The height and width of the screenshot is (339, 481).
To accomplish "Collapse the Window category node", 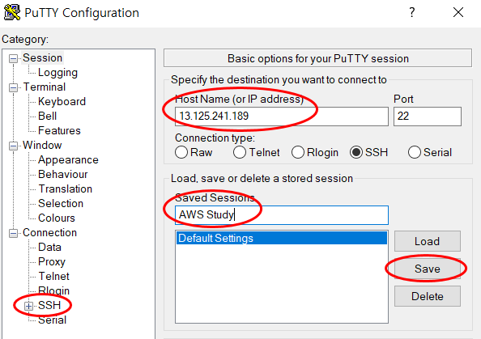I will pyautogui.click(x=13, y=146).
